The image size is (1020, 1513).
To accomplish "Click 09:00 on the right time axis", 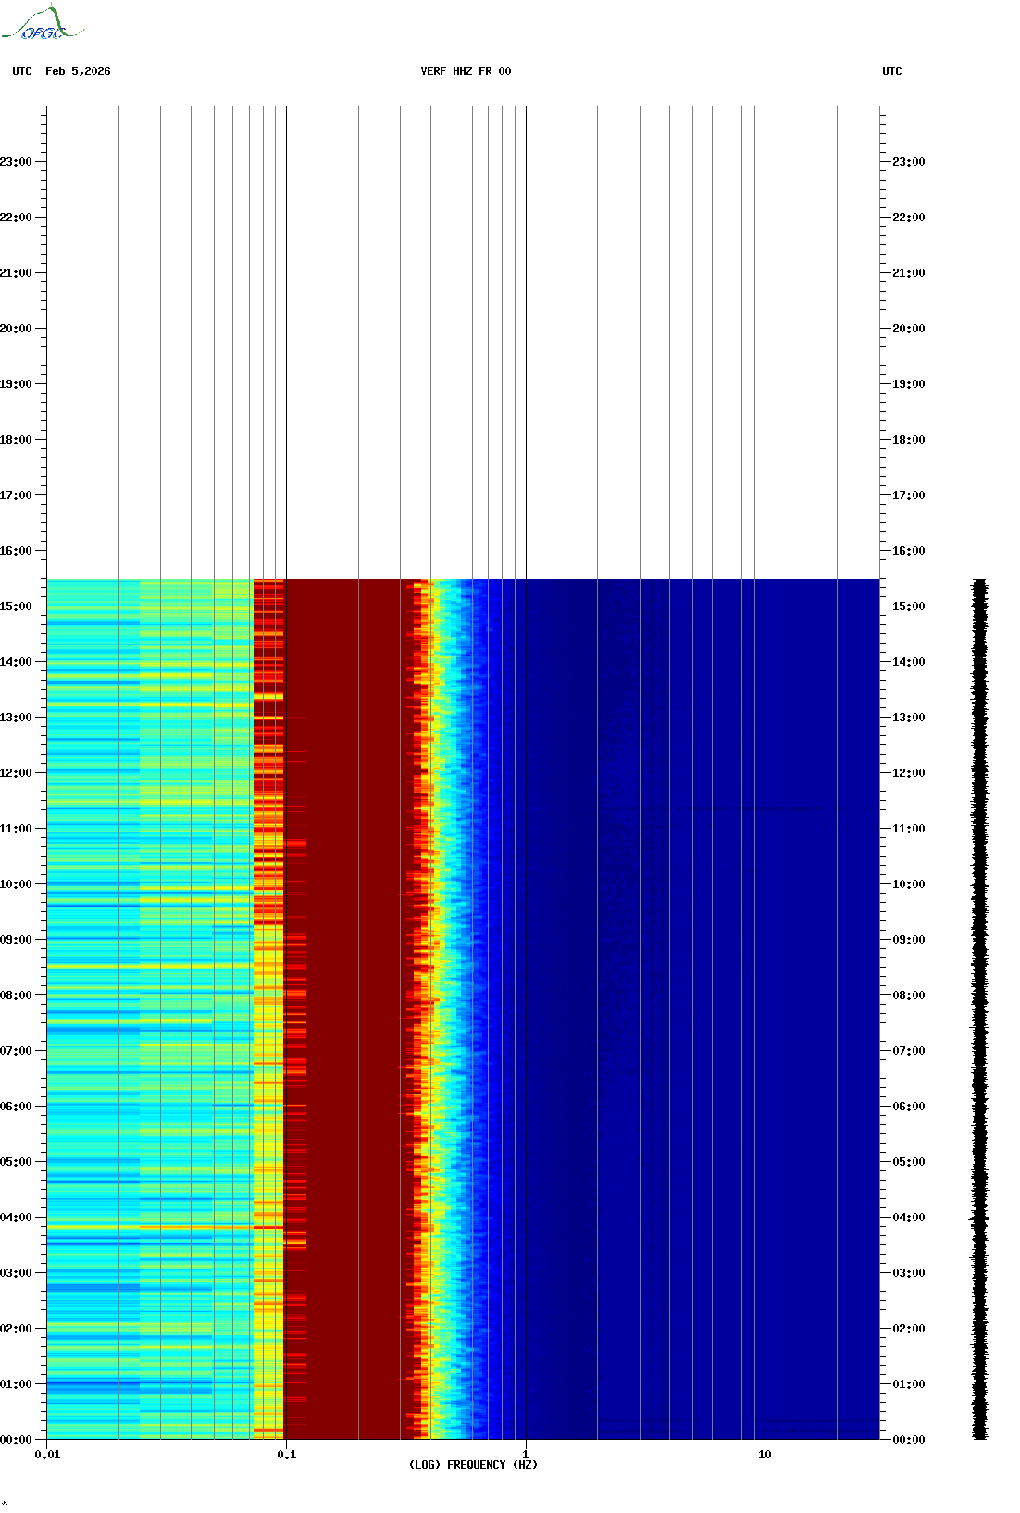I will point(909,940).
